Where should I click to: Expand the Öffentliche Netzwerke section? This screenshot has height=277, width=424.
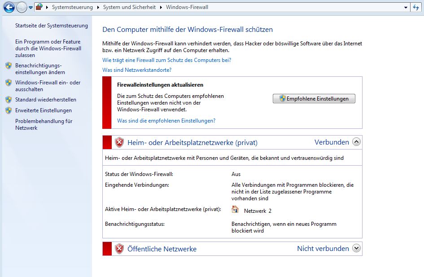click(x=357, y=248)
